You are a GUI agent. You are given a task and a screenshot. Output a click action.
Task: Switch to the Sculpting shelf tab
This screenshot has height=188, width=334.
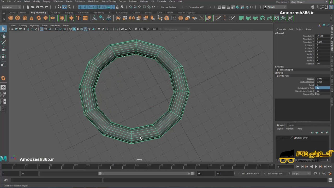coord(55,13)
